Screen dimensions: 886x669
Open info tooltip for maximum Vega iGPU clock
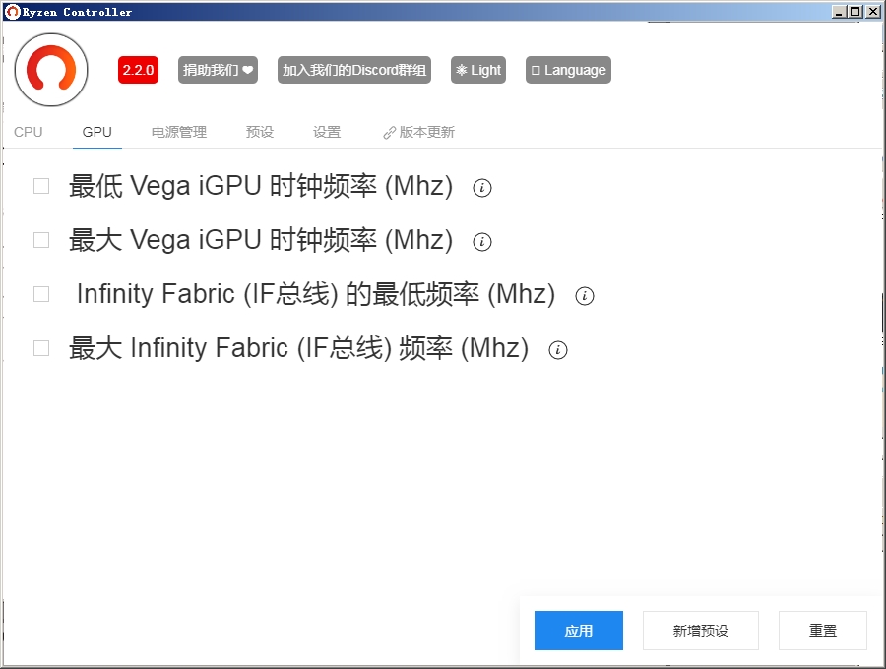pyautogui.click(x=481, y=242)
